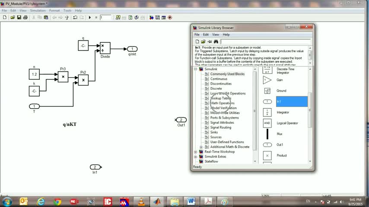Expand Additional Math & Discrete node

click(x=201, y=147)
